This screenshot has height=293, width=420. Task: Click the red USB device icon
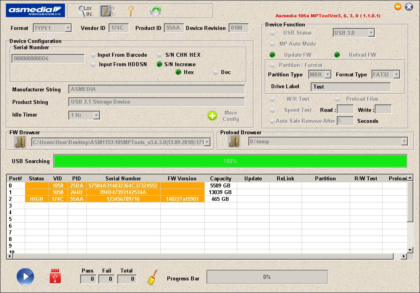pyautogui.click(x=55, y=276)
